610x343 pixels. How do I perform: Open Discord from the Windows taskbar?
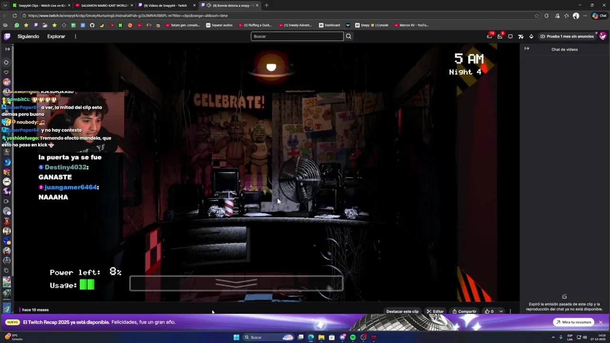tap(342, 337)
